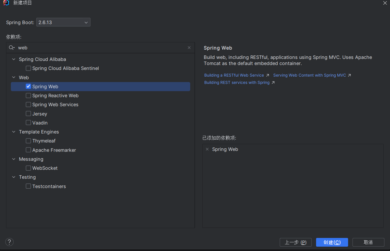Click the 依赖项 label

(14, 37)
